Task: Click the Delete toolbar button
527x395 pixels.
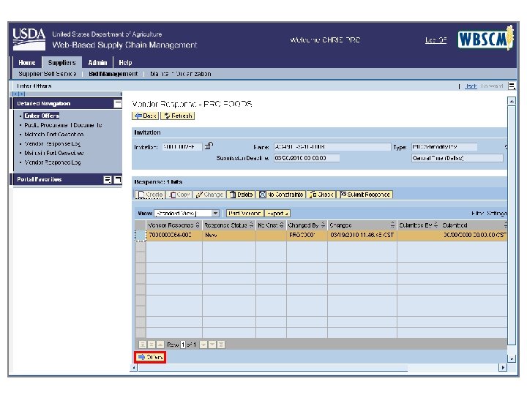Action: point(241,195)
